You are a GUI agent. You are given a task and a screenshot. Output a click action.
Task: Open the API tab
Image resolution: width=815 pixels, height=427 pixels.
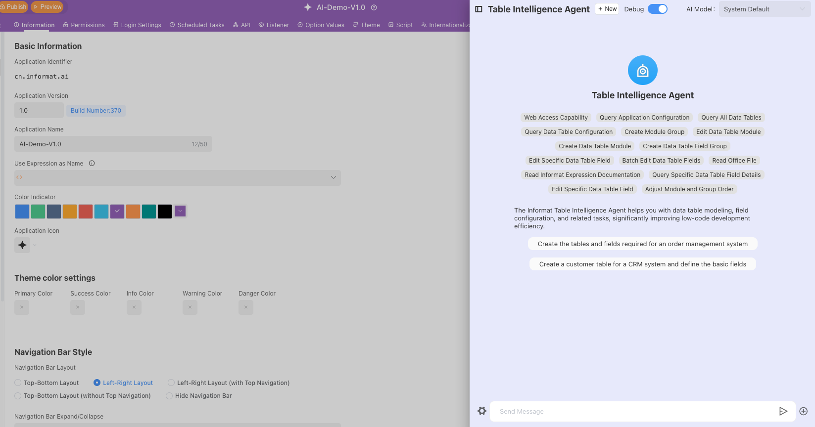241,25
